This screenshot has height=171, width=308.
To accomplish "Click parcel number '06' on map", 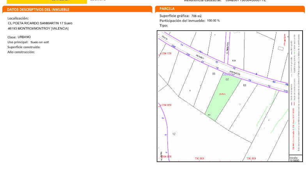I will click(214, 74).
